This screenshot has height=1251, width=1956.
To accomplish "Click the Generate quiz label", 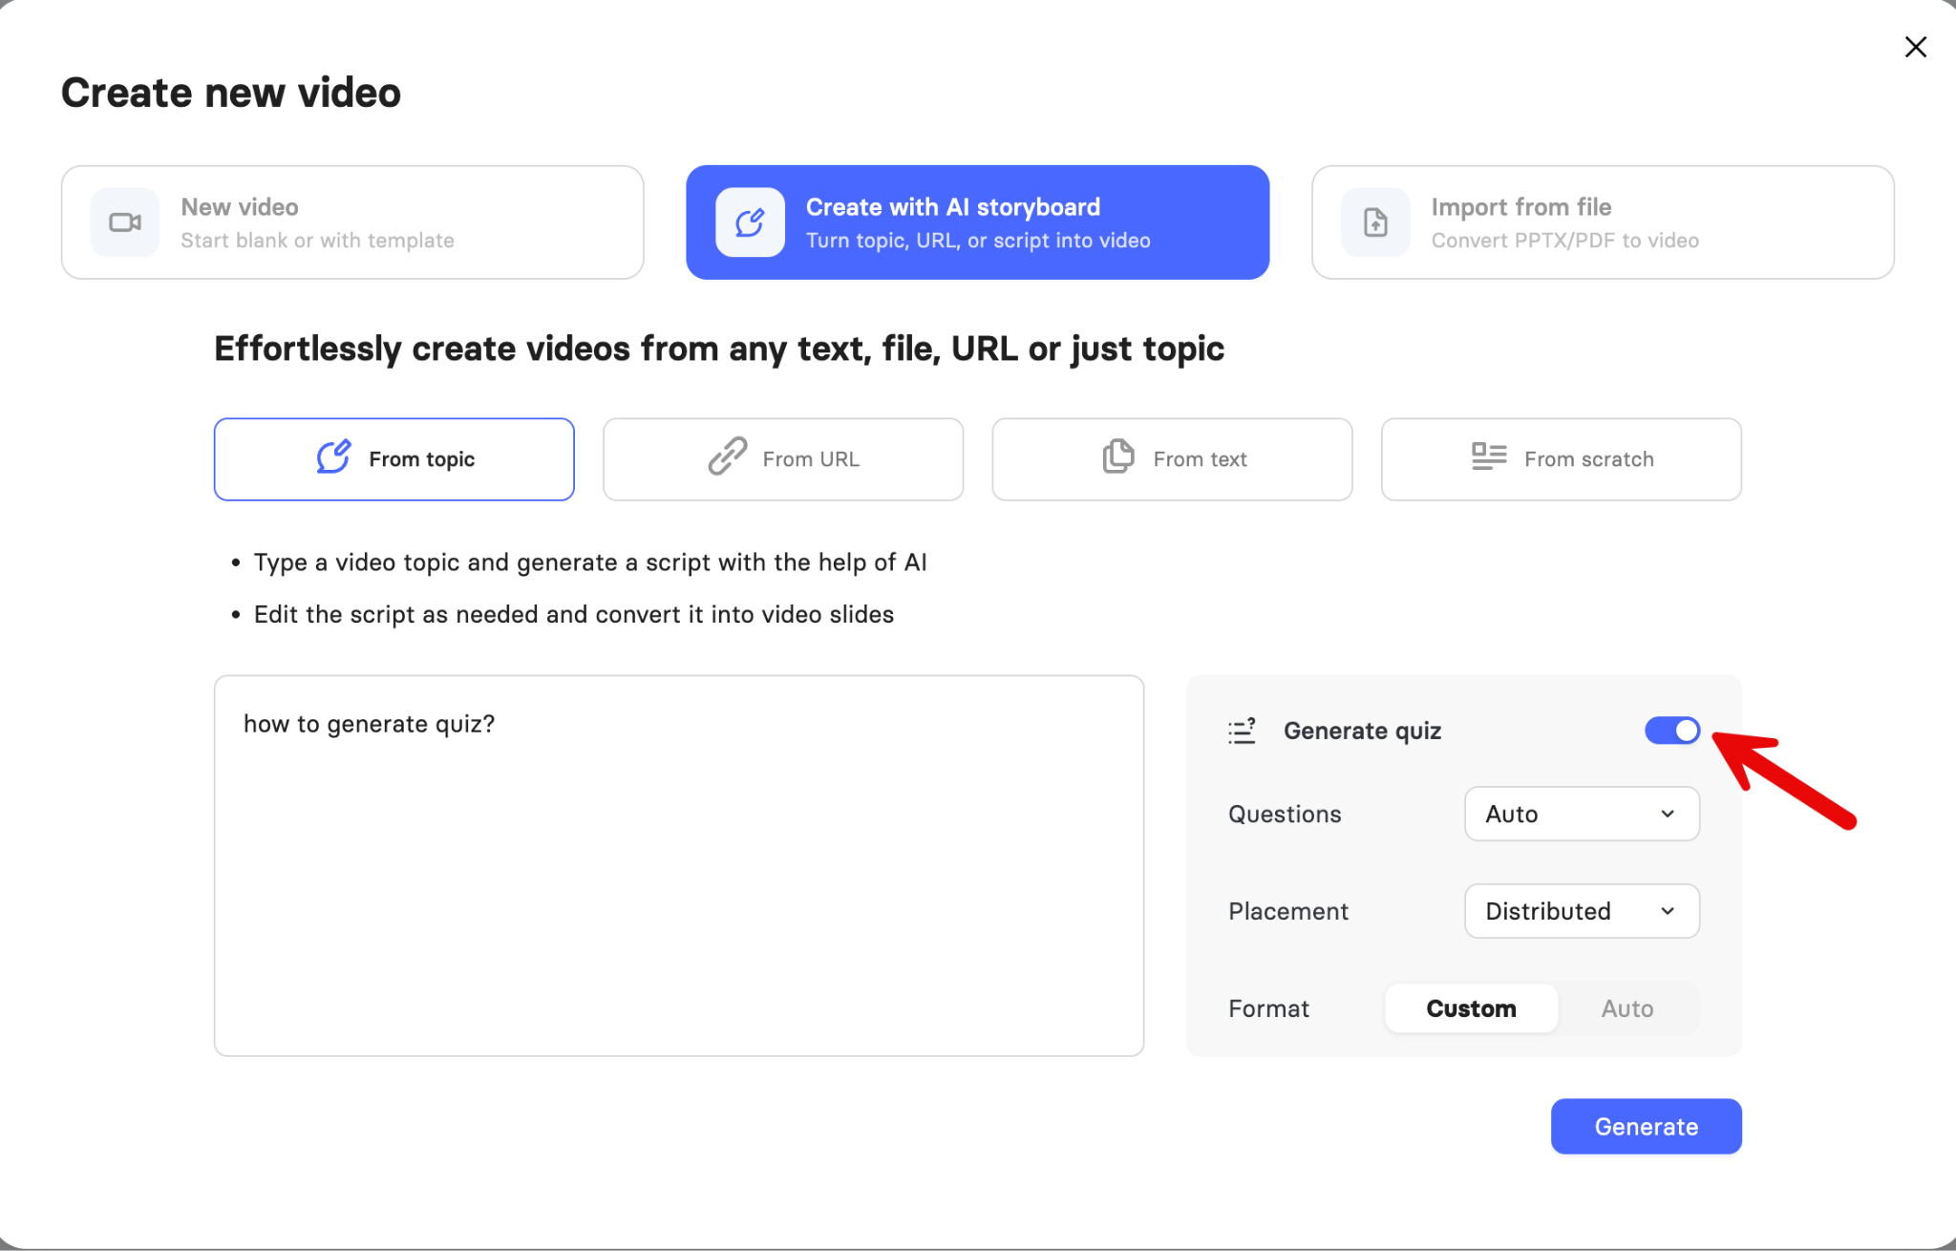I will 1362,731.
